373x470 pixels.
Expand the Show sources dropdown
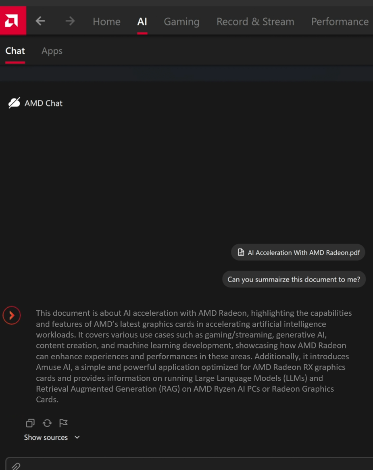pos(52,437)
